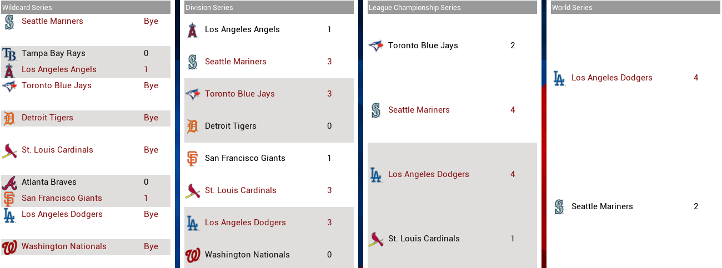The image size is (722, 268).
Task: Click Detroit Tigers logo in Division Series
Action: click(192, 127)
